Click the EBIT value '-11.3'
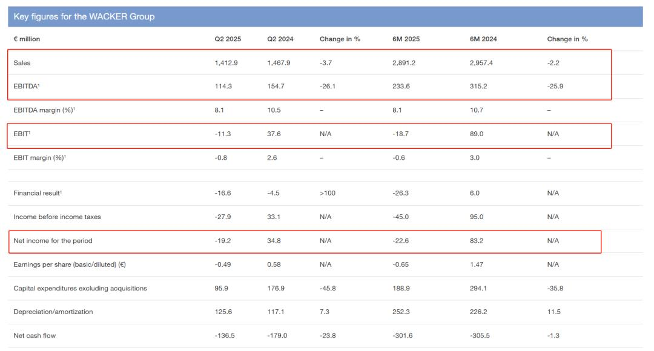This screenshot has width=654, height=351. [x=223, y=134]
